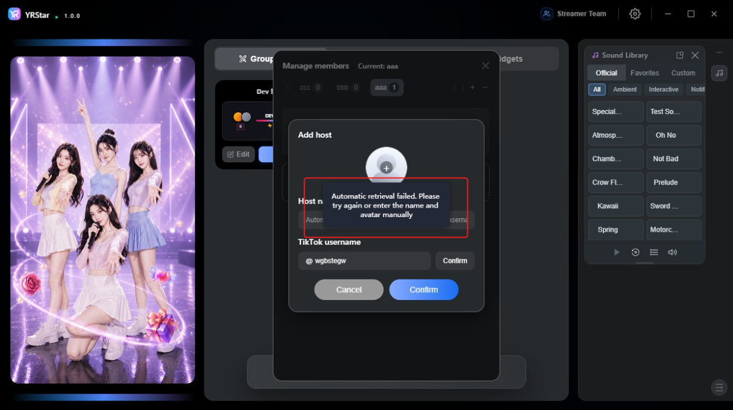The width and height of the screenshot is (733, 410).
Task: Select the All sound filter
Action: tap(597, 89)
